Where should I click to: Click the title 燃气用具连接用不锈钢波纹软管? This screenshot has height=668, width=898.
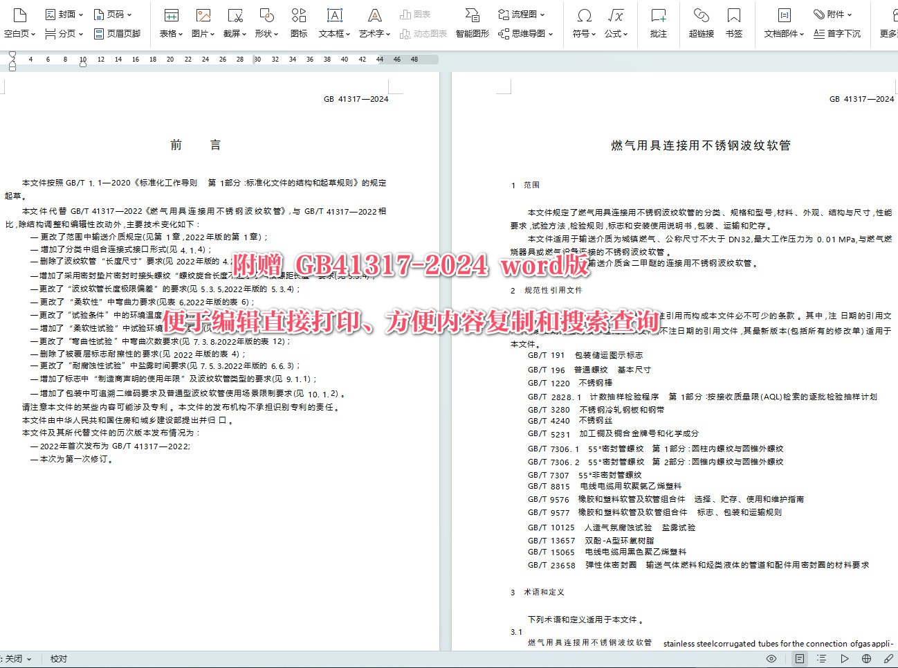tap(700, 145)
